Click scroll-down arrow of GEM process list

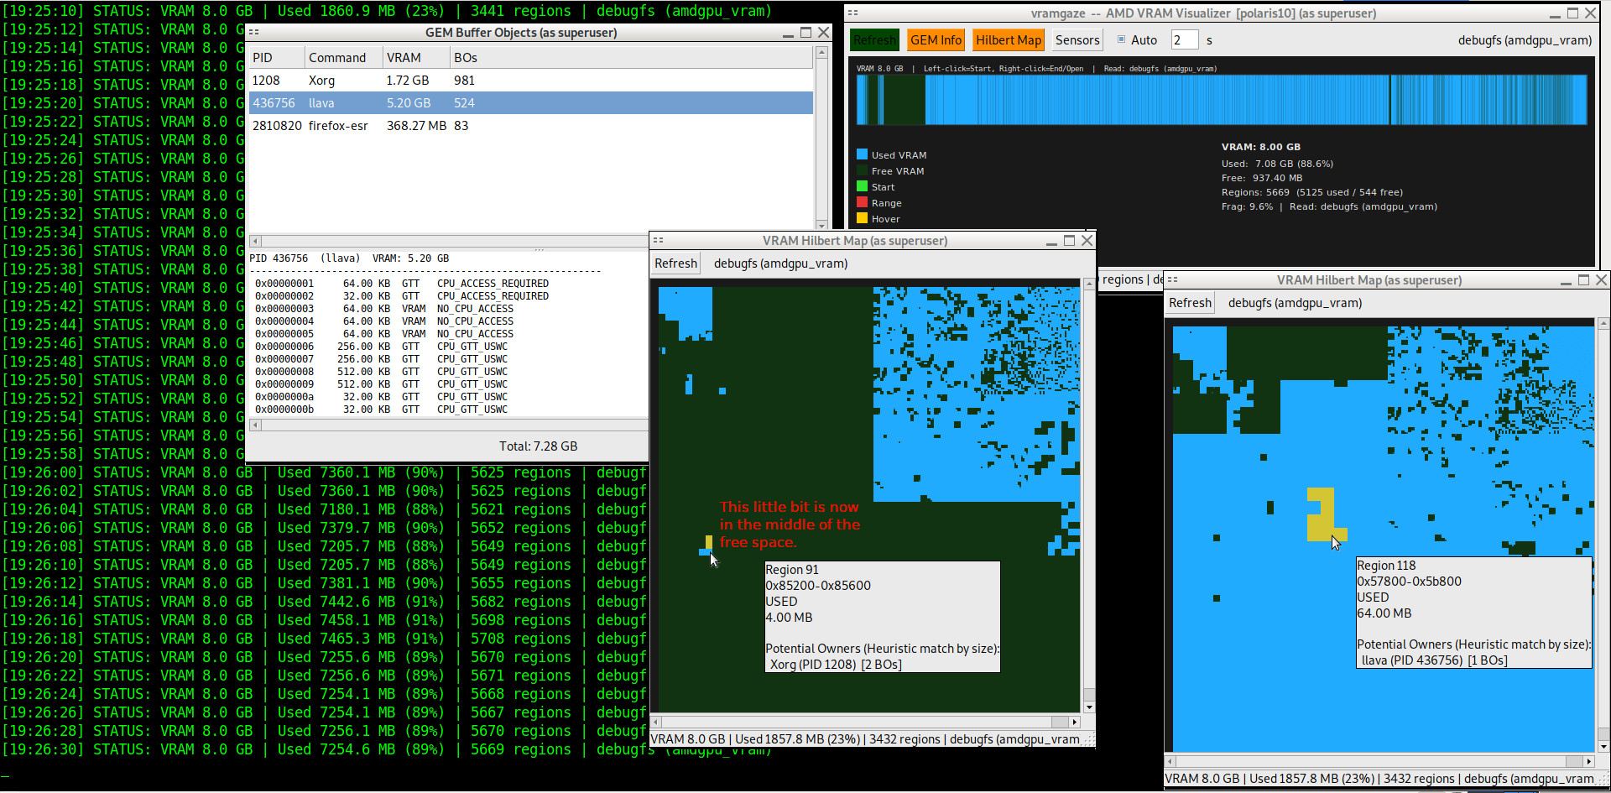click(821, 225)
